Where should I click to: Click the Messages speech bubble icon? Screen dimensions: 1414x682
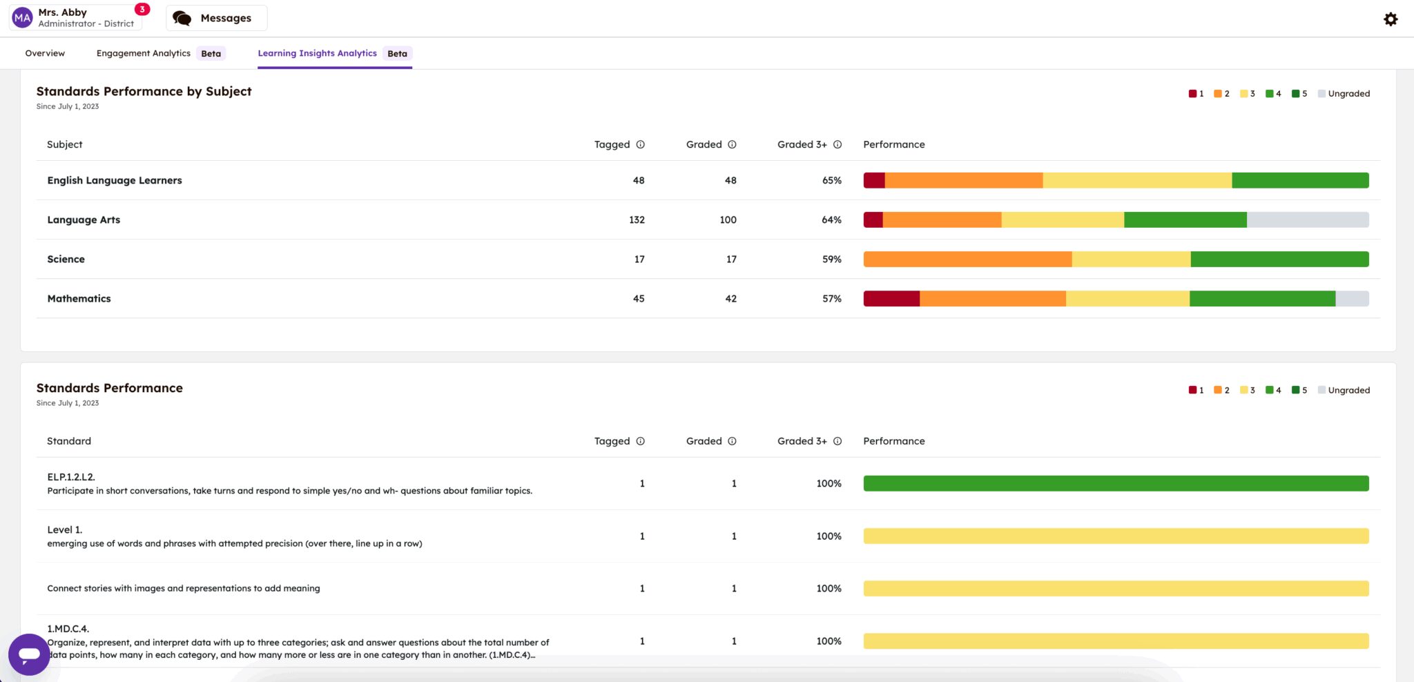182,18
